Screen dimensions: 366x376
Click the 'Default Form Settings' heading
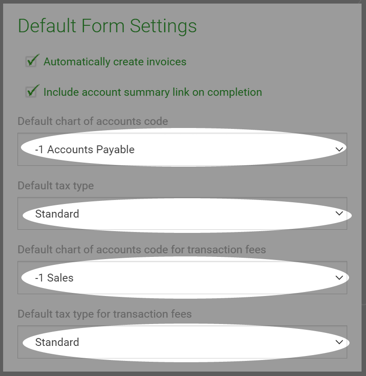click(107, 26)
